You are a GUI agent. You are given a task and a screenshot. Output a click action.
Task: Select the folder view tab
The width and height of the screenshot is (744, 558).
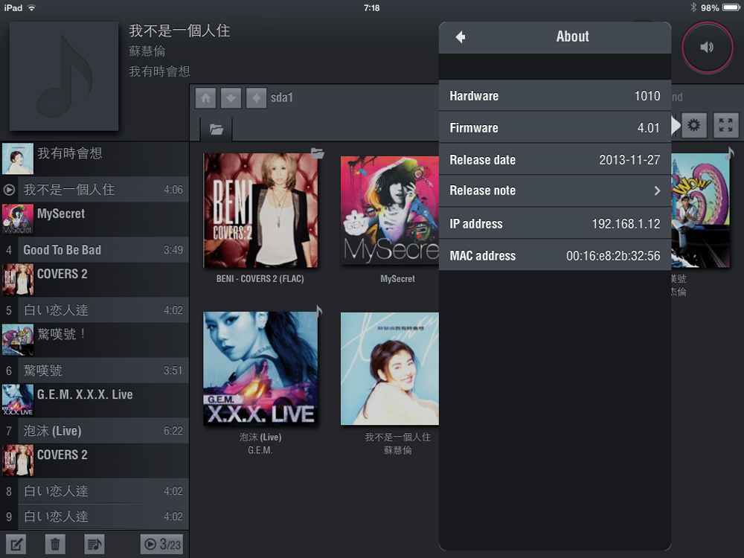217,129
